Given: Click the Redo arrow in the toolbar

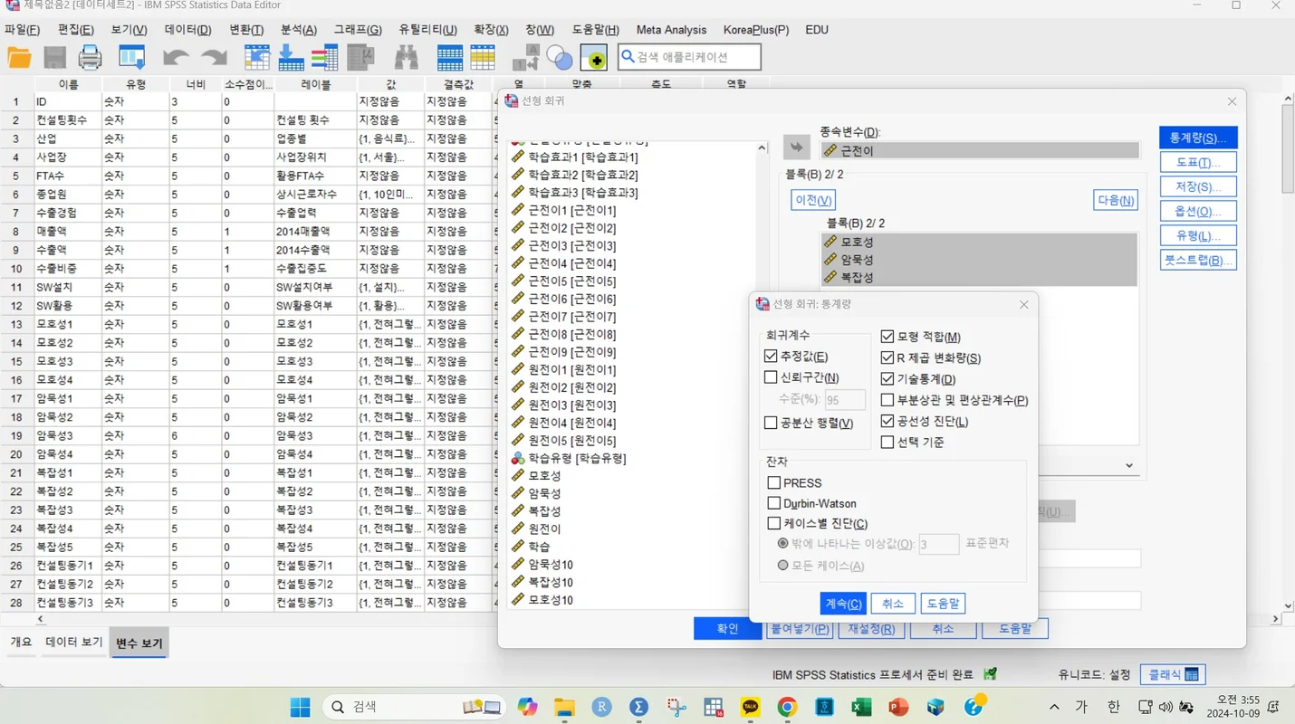Looking at the screenshot, I should tap(214, 58).
